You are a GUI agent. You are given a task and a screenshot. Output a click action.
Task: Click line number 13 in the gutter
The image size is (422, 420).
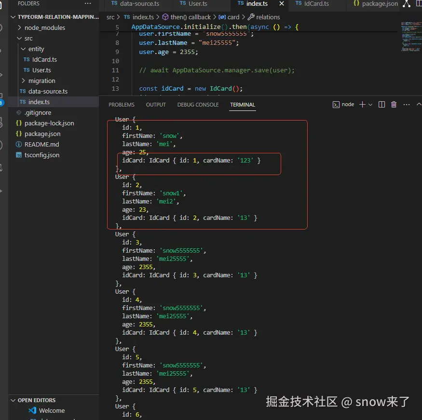pyautogui.click(x=115, y=89)
